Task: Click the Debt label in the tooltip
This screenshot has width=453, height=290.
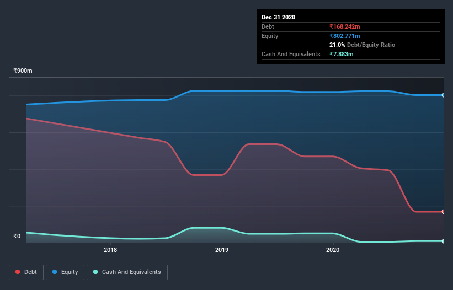Action: click(268, 26)
